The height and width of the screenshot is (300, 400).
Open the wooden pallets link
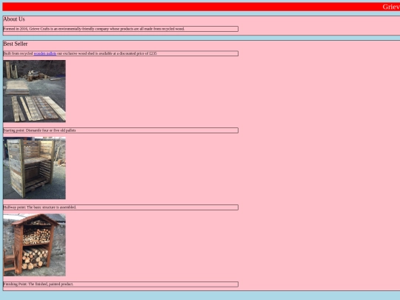click(45, 53)
